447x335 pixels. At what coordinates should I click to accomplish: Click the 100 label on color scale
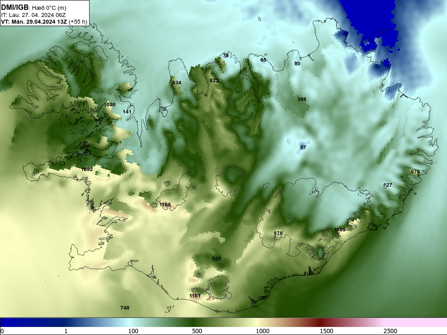(133, 331)
